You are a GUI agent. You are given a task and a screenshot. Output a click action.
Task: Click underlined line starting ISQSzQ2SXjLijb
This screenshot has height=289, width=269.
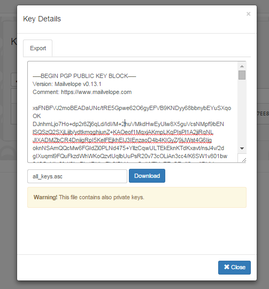123,132
